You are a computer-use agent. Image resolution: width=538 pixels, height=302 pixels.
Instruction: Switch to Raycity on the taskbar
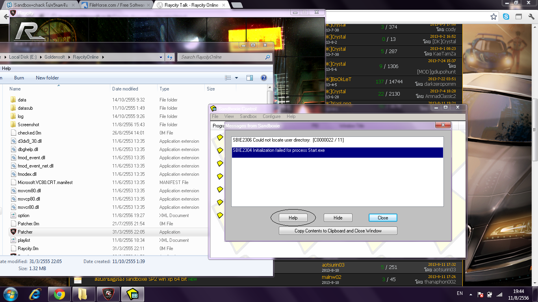click(x=108, y=294)
